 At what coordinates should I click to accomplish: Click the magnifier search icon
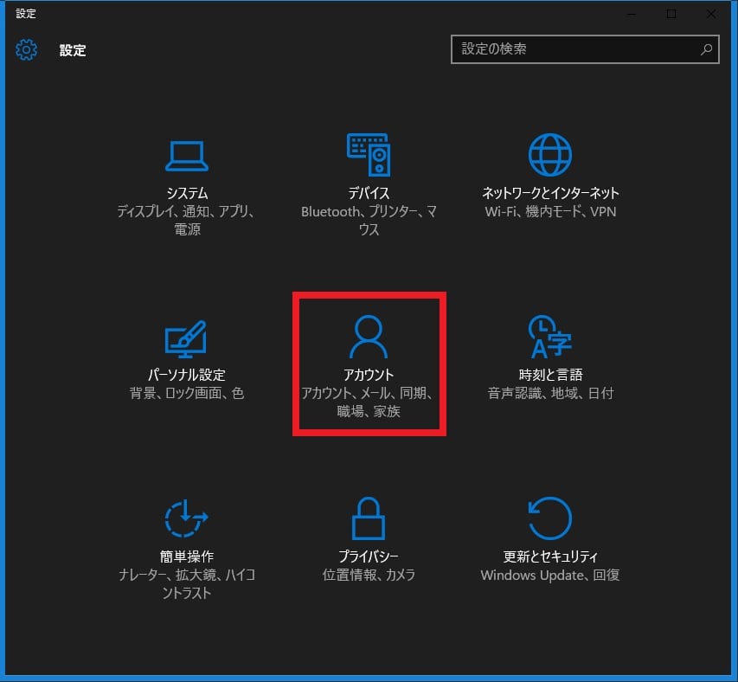click(x=706, y=49)
